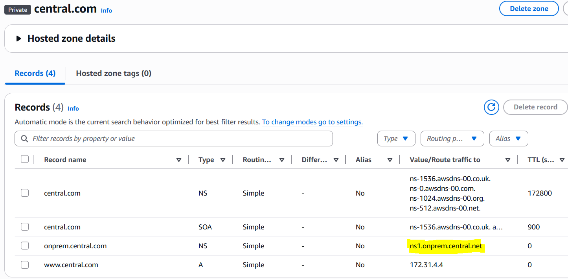Select the Records (4) tab
Viewport: 568px width, 279px height.
coord(35,73)
